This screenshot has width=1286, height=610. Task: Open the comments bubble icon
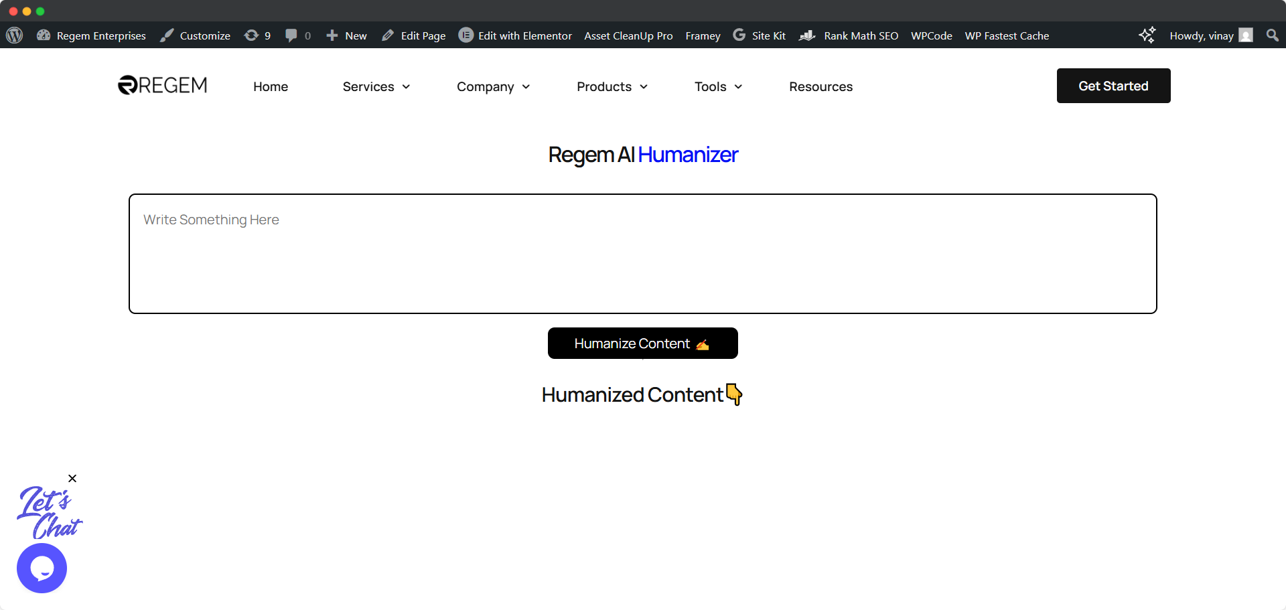291,35
